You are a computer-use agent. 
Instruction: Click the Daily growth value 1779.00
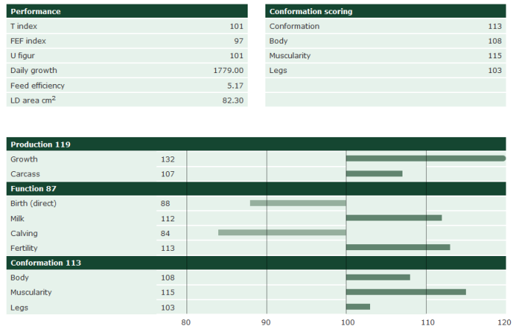pyautogui.click(x=228, y=70)
